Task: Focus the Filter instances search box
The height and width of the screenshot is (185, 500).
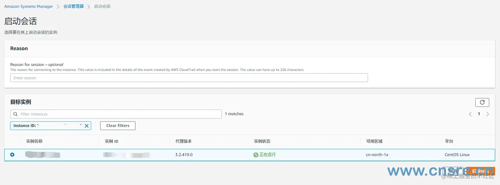Action: pyautogui.click(x=116, y=114)
